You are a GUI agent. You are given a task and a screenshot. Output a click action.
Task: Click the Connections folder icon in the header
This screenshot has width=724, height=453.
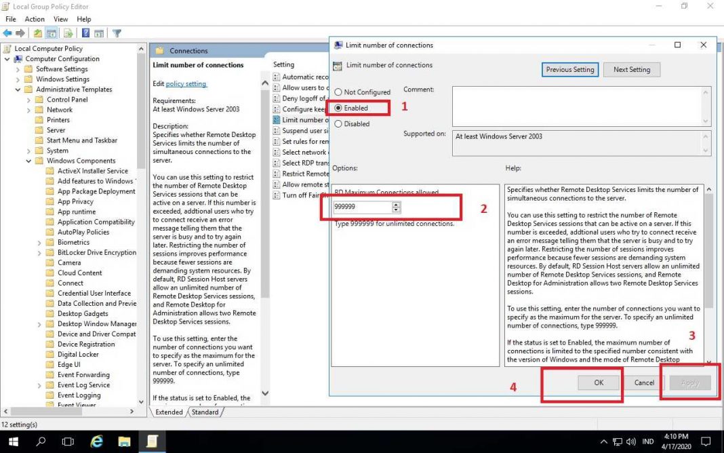pos(160,51)
